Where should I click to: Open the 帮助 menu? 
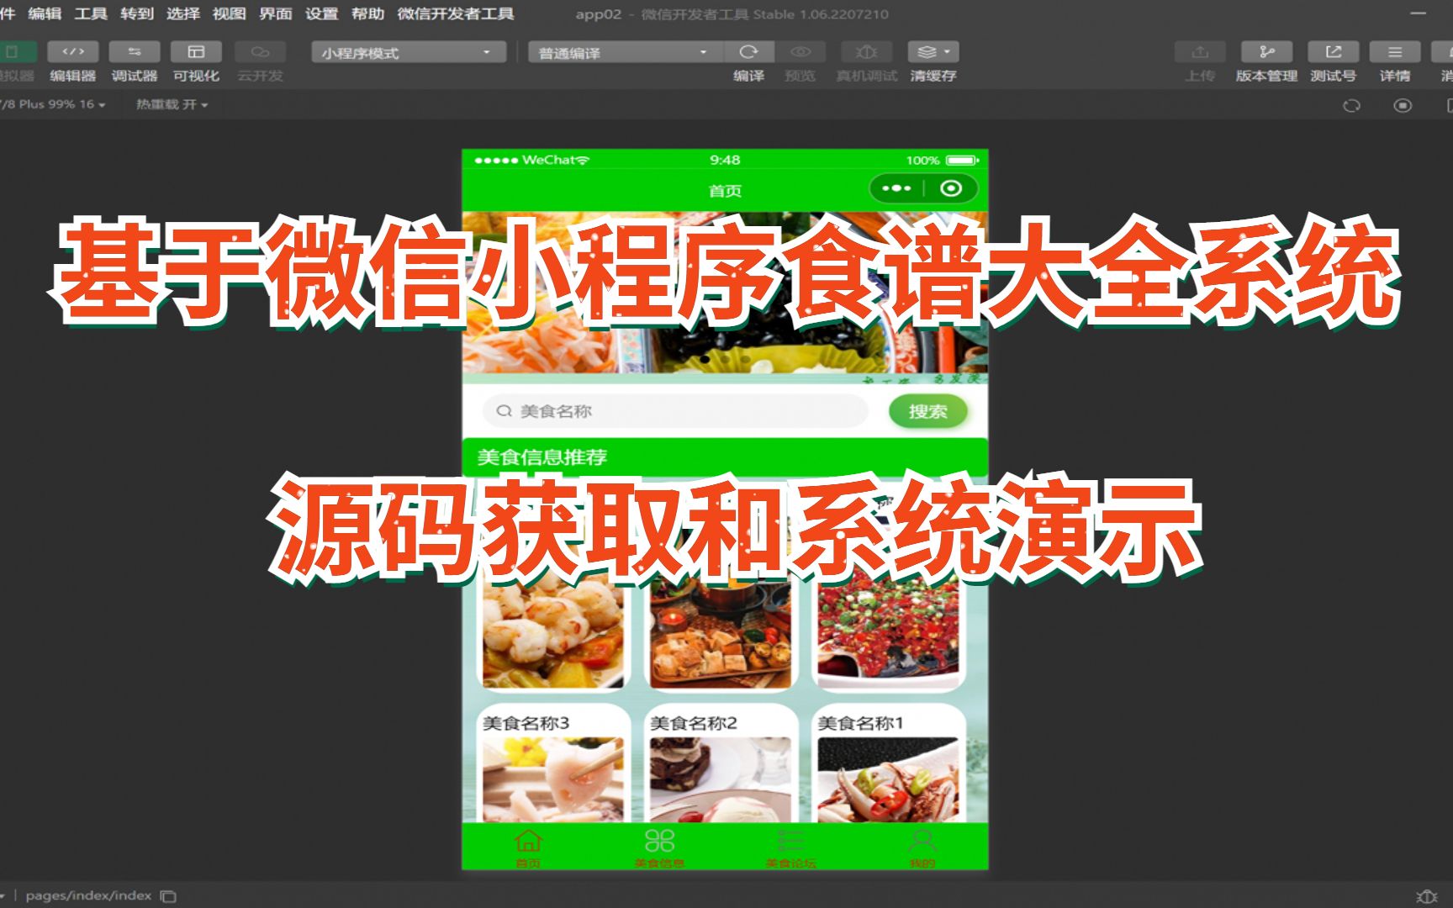click(367, 13)
